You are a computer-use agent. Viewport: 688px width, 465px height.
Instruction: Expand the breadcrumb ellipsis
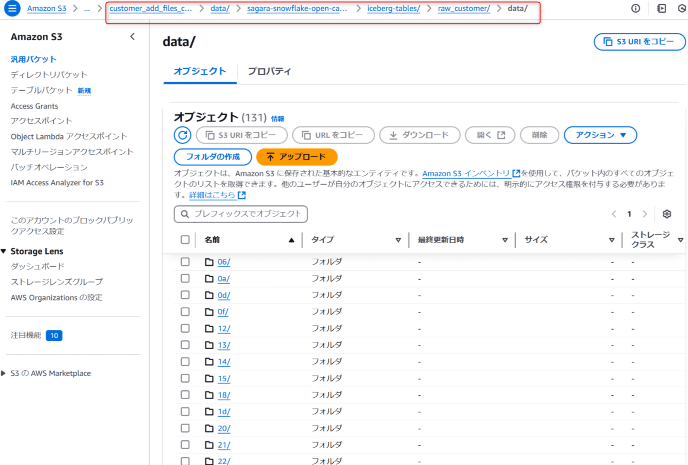click(87, 9)
